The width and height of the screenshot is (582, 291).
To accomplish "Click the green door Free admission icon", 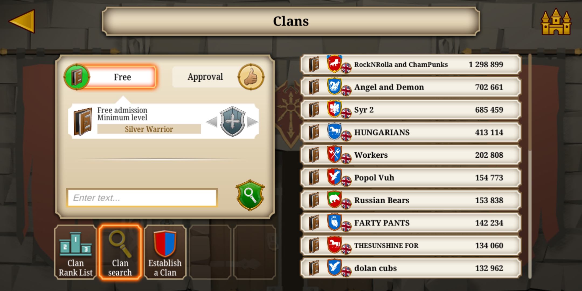I will pyautogui.click(x=77, y=77).
